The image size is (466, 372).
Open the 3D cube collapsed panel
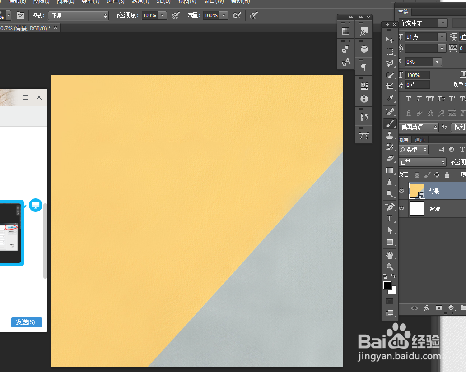tap(364, 49)
